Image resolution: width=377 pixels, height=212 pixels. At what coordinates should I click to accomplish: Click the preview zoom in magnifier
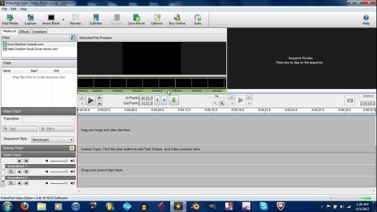click(x=222, y=103)
